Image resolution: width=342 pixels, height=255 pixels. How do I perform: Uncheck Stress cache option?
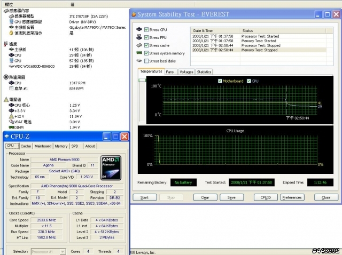146,45
